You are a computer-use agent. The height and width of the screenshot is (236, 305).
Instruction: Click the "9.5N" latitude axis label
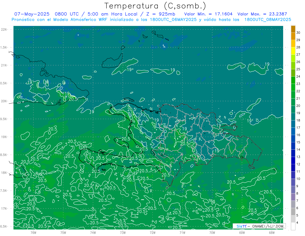pyautogui.click(x=4, y=119)
